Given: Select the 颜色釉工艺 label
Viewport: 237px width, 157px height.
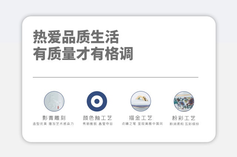Looking at the screenshot, I should 97,118.
